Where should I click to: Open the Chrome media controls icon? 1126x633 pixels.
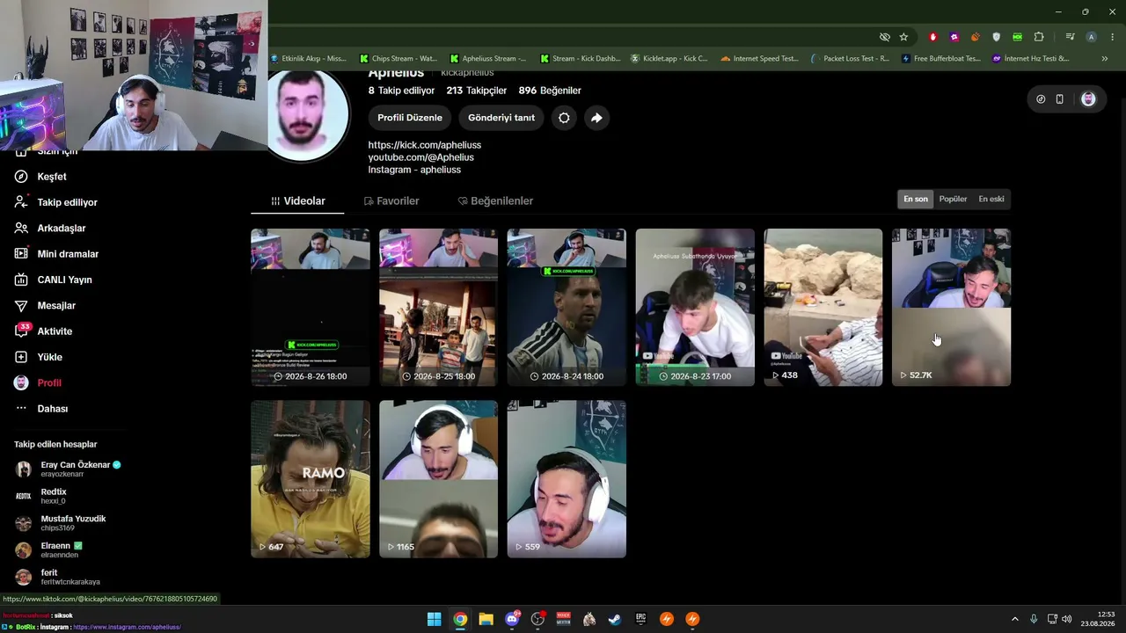[x=1070, y=37]
